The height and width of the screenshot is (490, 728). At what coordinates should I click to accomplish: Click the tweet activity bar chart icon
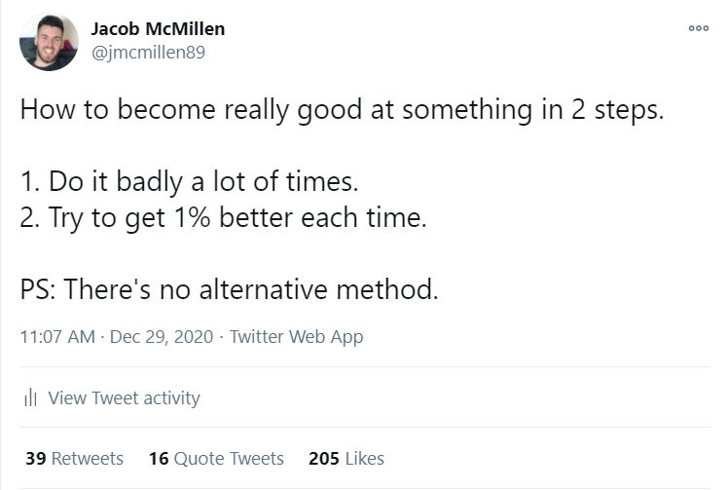click(30, 398)
